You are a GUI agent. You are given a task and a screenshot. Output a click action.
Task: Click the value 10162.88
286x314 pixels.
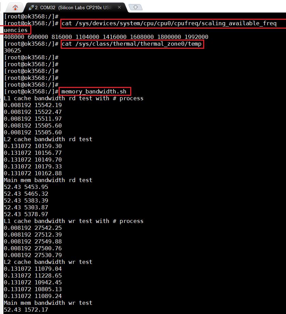(x=48, y=173)
